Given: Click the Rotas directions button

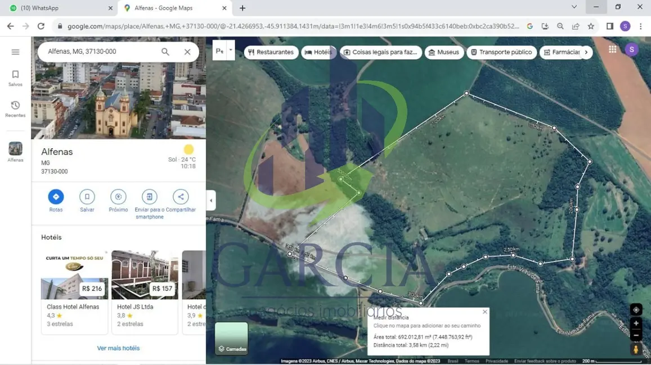Looking at the screenshot, I should point(56,197).
